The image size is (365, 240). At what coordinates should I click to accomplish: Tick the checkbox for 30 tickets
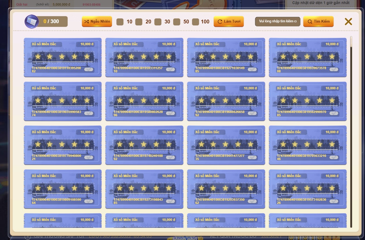[x=158, y=22]
